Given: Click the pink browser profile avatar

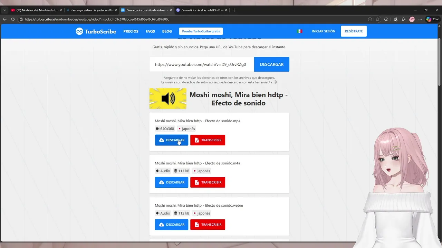Looking at the screenshot, I should [412, 19].
